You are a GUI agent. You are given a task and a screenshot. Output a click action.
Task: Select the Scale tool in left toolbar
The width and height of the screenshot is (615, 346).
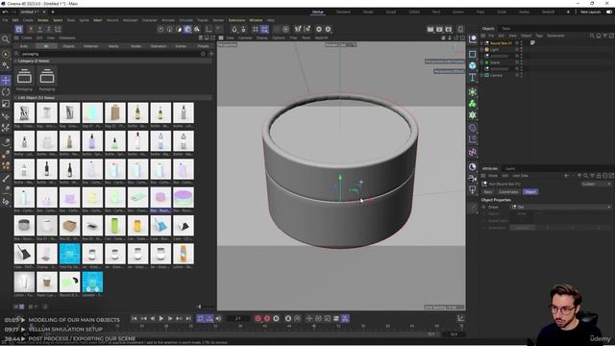click(x=6, y=104)
